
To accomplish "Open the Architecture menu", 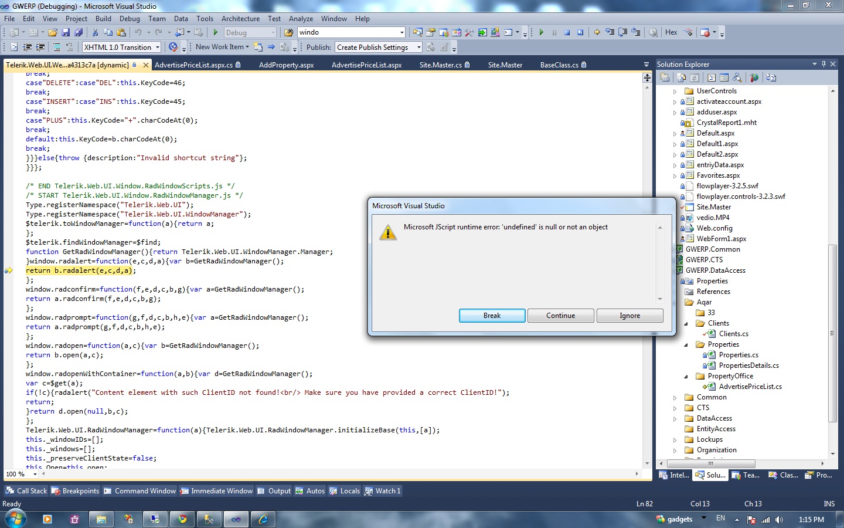I will [240, 19].
